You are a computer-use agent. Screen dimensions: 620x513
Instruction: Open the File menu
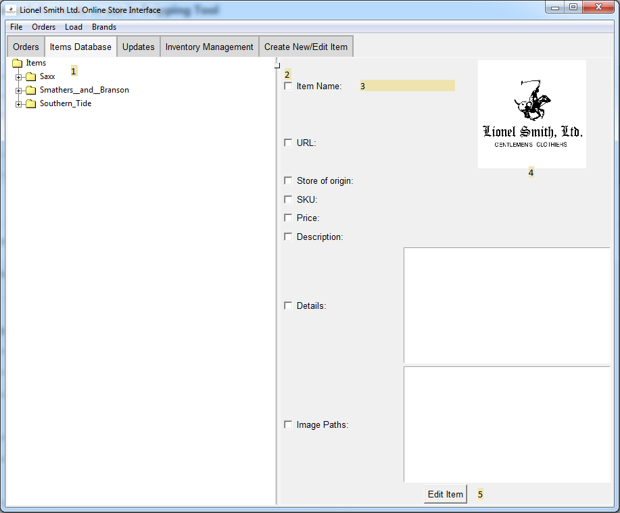pos(16,27)
